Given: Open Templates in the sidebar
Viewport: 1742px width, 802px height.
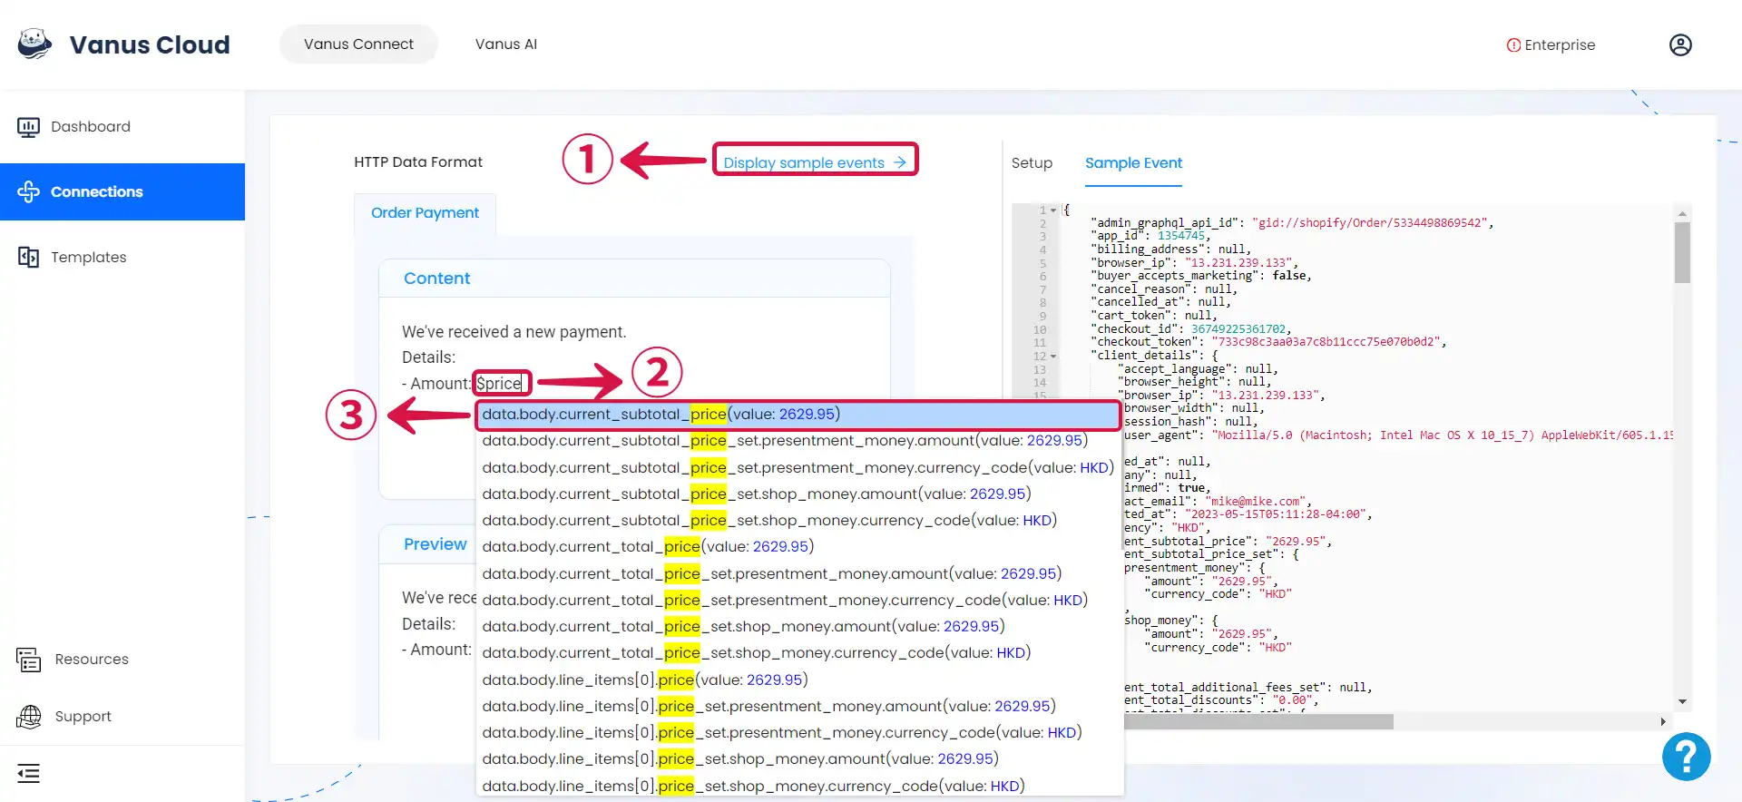Looking at the screenshot, I should click(122, 257).
